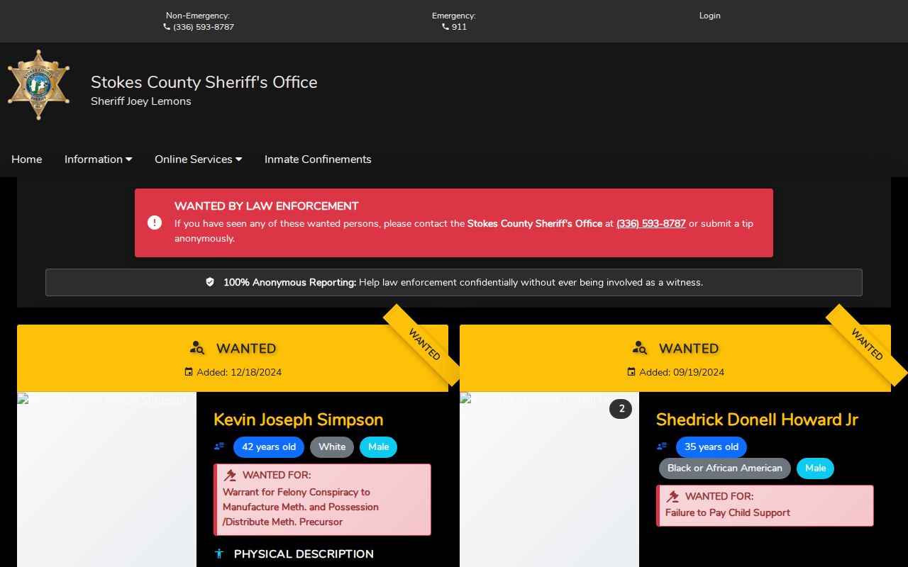Click the Stokes County Sheriff star badge logo
Image resolution: width=908 pixels, height=567 pixels.
[38, 85]
